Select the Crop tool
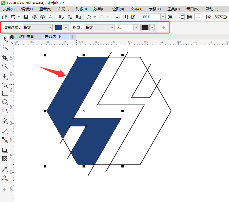 coord(5,58)
